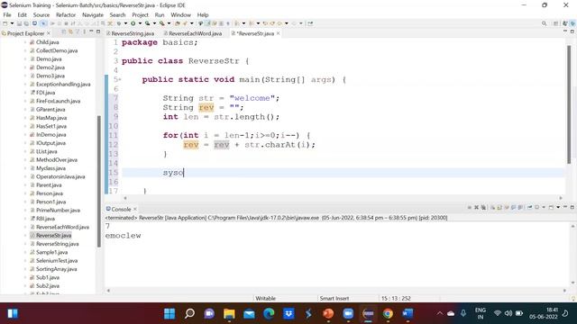This screenshot has width=577, height=324.
Task: Toggle Pin Console icon
Action: click(530, 208)
